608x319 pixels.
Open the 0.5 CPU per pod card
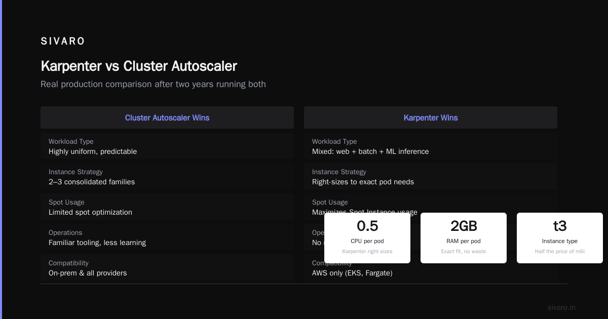click(x=367, y=238)
